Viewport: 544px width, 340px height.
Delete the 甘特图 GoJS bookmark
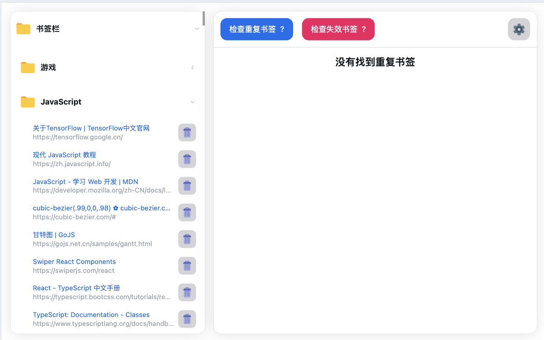click(x=187, y=239)
